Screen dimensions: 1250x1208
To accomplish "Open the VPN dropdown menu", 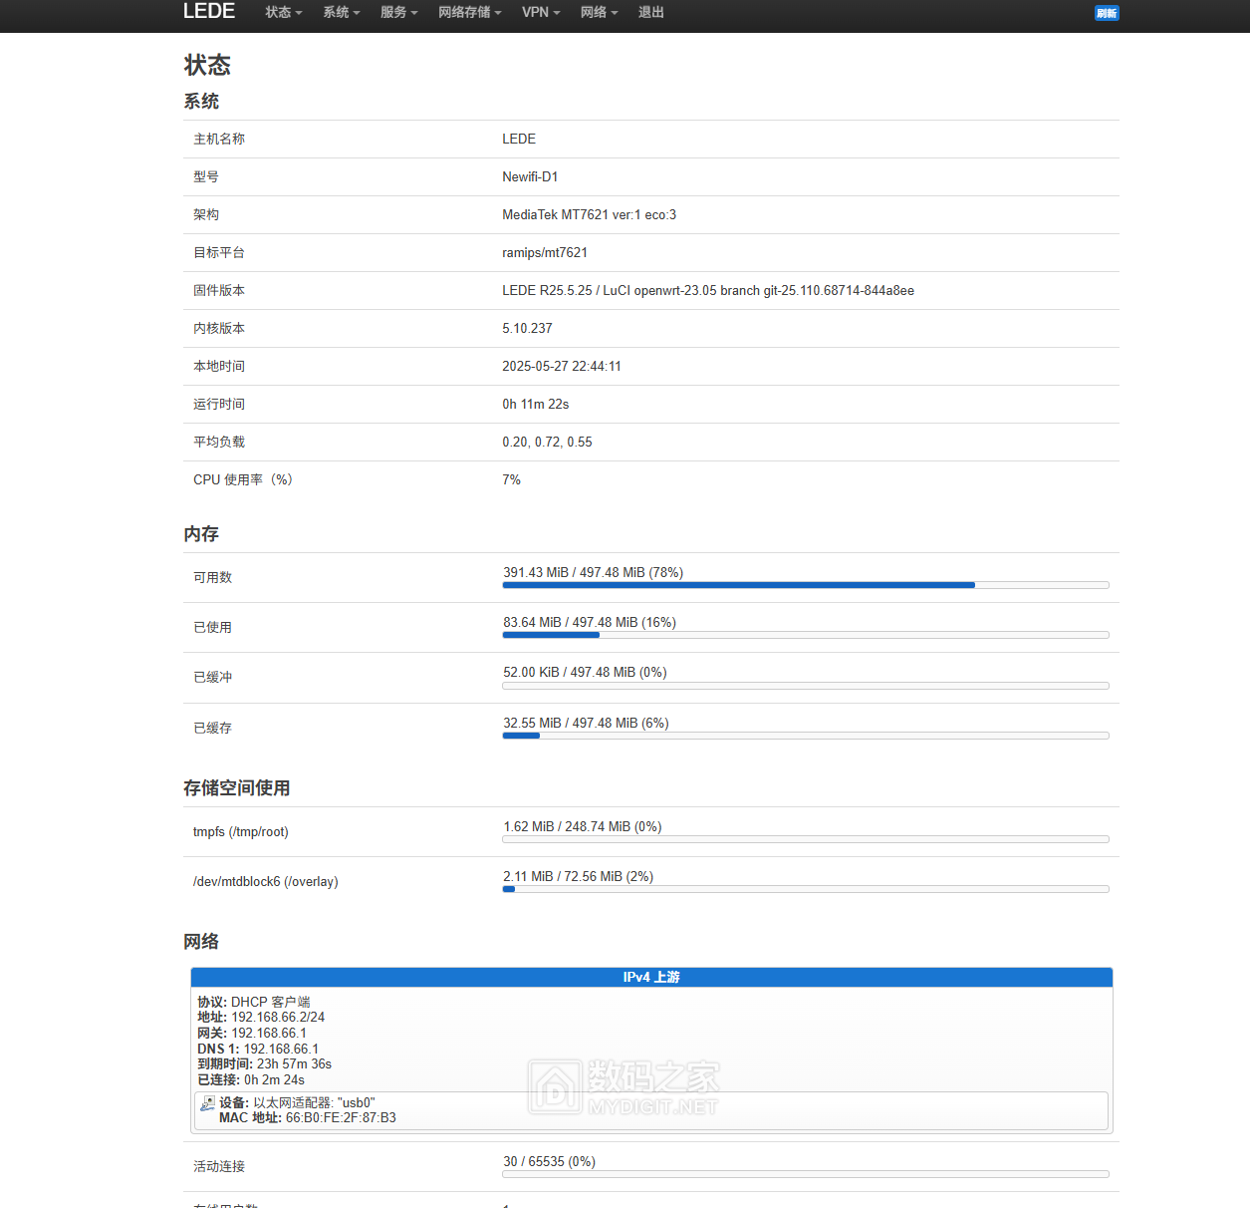I will [x=541, y=13].
